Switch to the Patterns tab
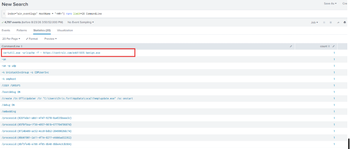 point(22,30)
